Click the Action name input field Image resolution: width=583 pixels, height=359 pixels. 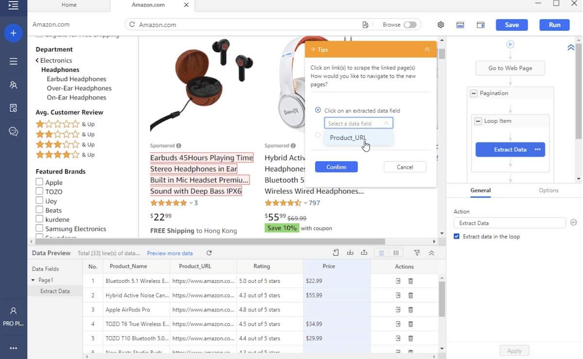tap(510, 223)
